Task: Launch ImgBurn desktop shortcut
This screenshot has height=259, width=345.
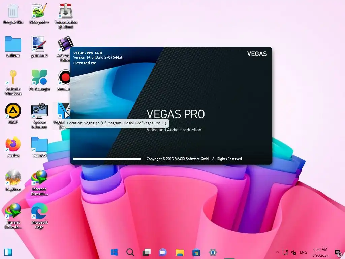Action: 13,180
